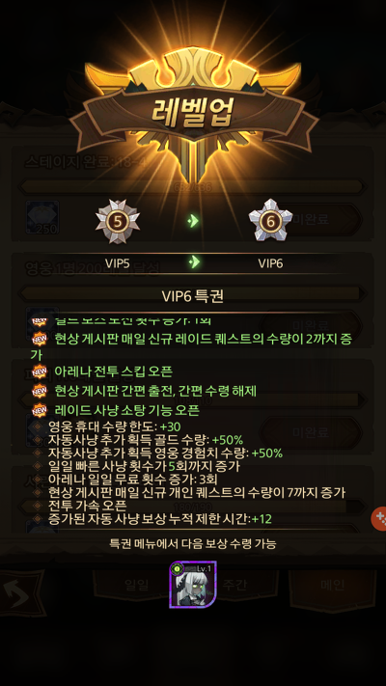This screenshot has height=686, width=386.
Task: Click the orange floating gamepad icon
Action: [x=379, y=518]
